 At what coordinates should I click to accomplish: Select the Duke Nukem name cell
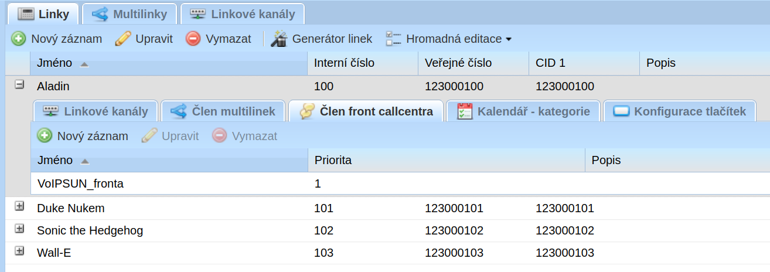71,208
